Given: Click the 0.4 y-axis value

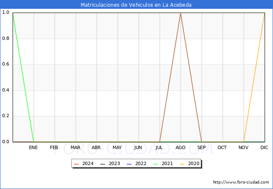Looking at the screenshot, I should pyautogui.click(x=5, y=90).
